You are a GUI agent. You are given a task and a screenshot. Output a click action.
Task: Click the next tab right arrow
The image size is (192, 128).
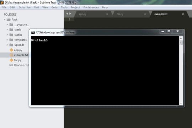point(70,14)
